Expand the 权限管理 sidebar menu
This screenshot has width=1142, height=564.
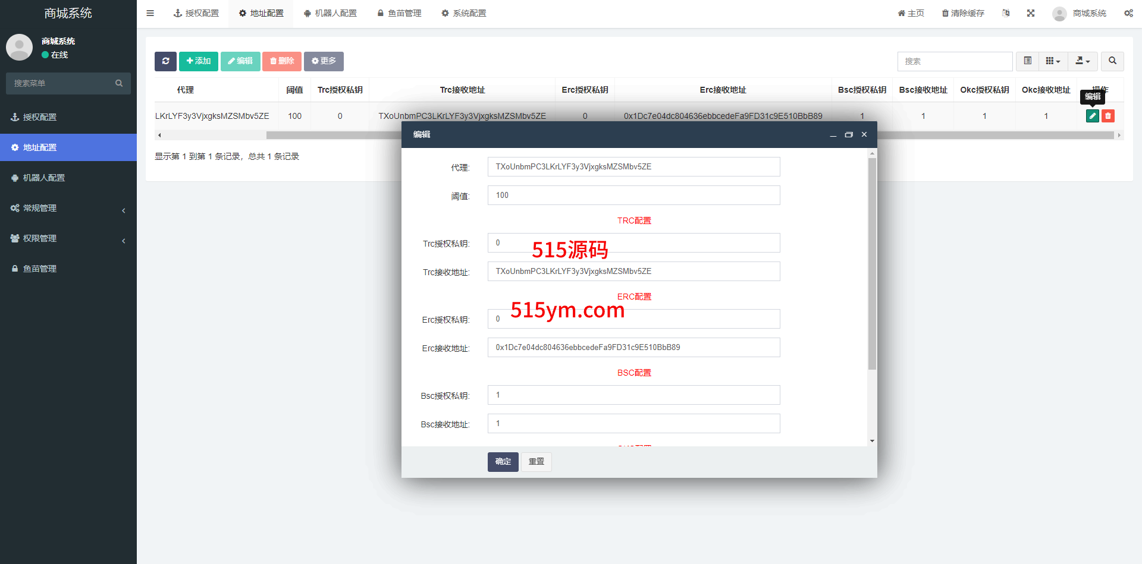(68, 238)
